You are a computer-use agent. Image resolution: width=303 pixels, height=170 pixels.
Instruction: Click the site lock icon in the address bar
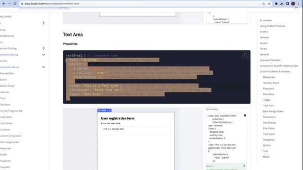click(x=22, y=4)
